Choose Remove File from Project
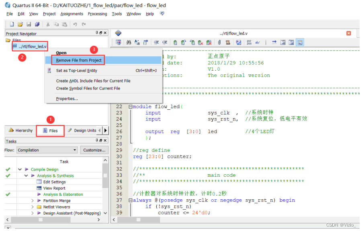Image resolution: width=362 pixels, height=231 pixels. (x=79, y=60)
